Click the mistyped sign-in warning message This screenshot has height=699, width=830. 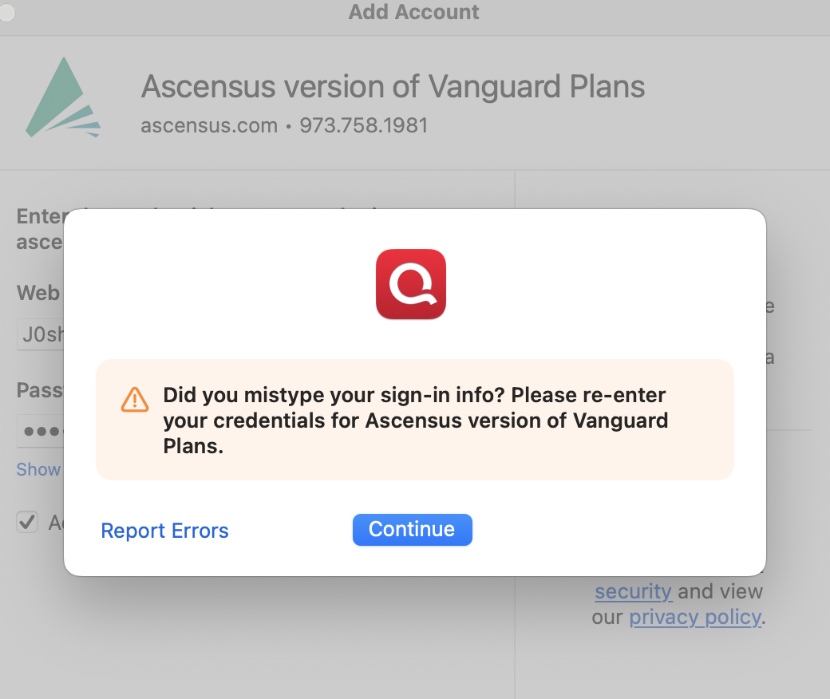[x=415, y=420]
